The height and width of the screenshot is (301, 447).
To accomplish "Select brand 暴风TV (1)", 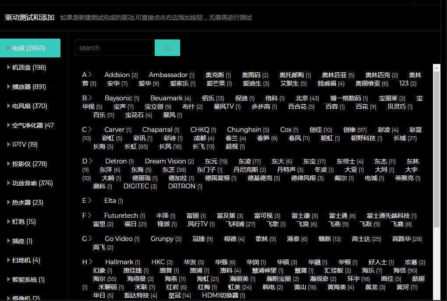I will [x=227, y=106].
